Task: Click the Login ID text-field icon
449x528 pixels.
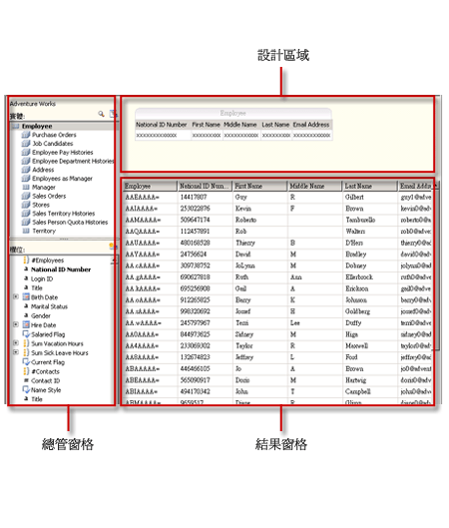Action: coord(26,278)
